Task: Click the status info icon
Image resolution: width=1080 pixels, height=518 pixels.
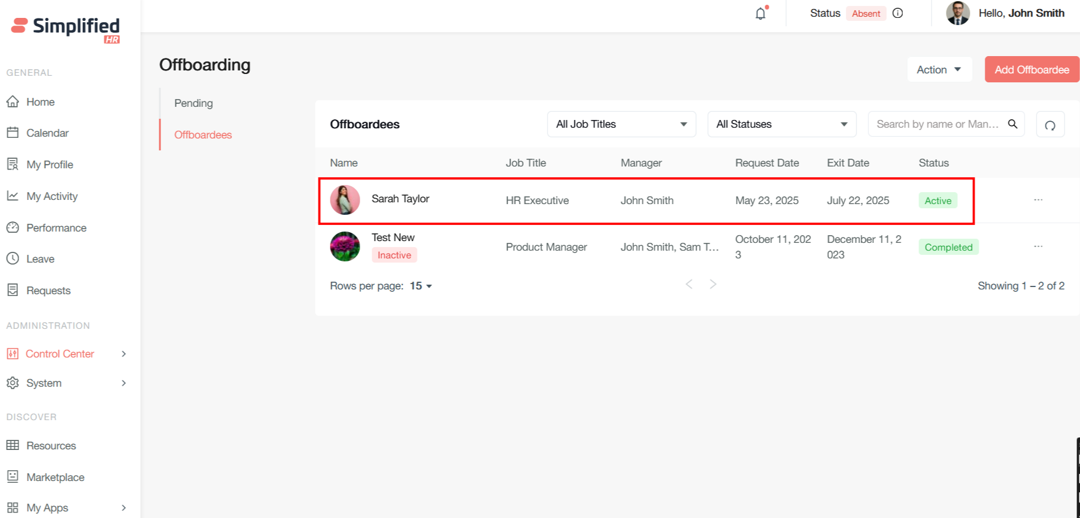Action: point(898,13)
